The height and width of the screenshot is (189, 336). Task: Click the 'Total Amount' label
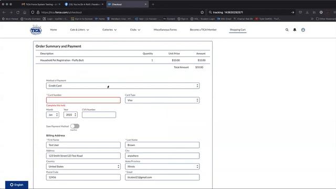181,67
